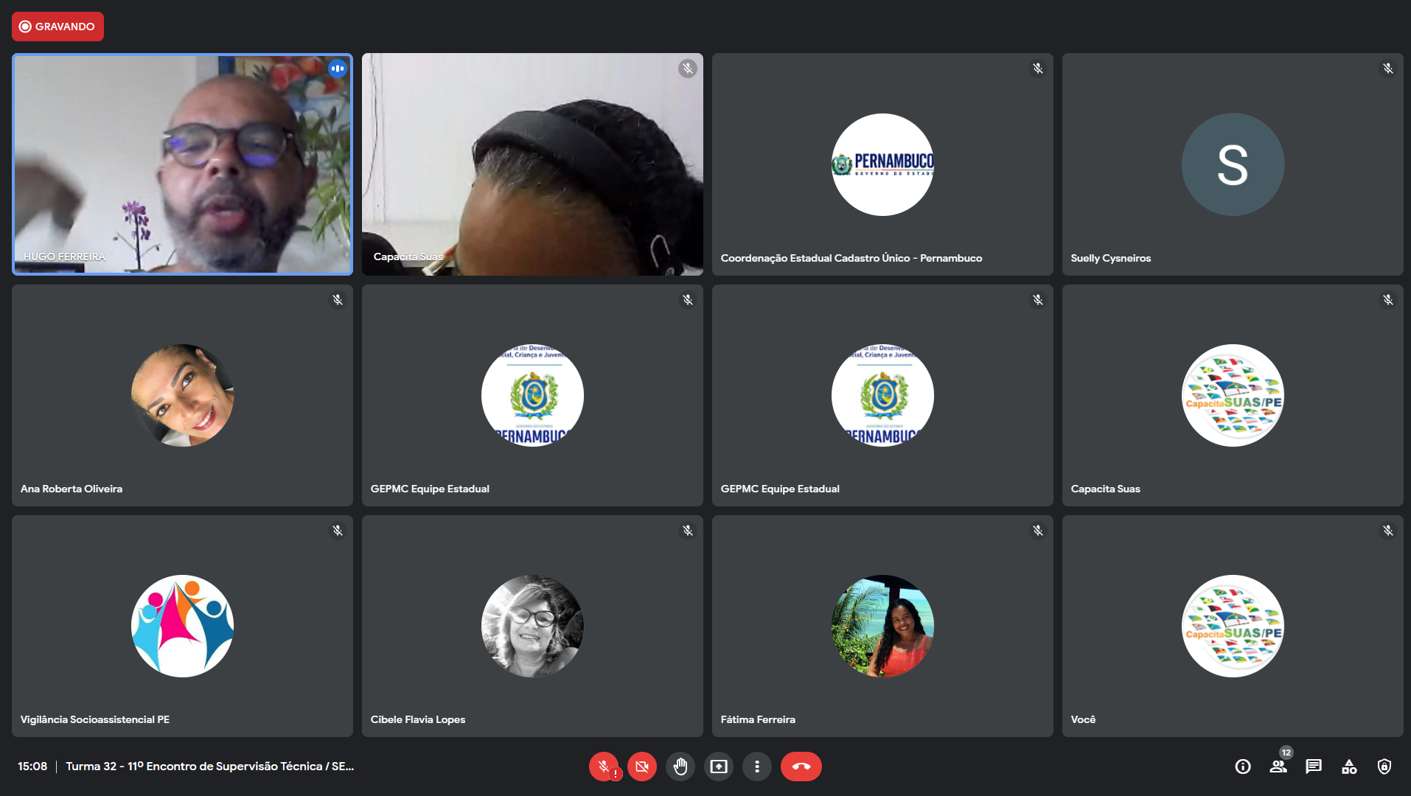
Task: Open the activities panel
Action: tap(1349, 767)
